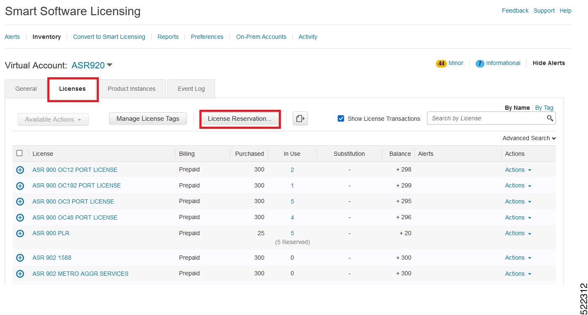588x315 pixels.
Task: Click the '(5 Reserved)' text under PLR
Action: (x=292, y=242)
